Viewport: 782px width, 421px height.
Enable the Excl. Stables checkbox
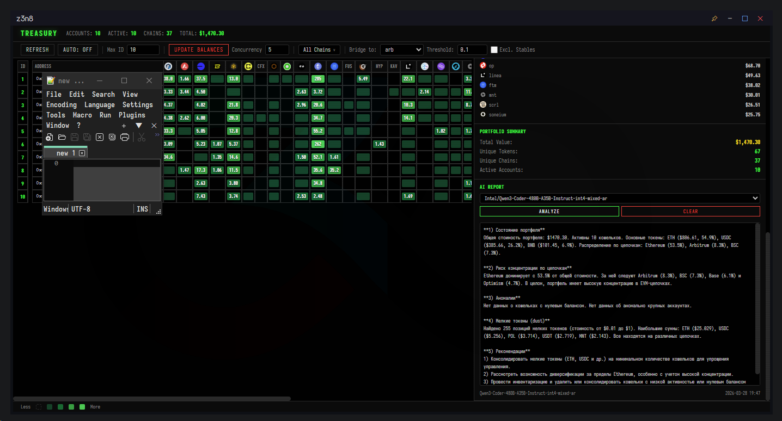494,49
